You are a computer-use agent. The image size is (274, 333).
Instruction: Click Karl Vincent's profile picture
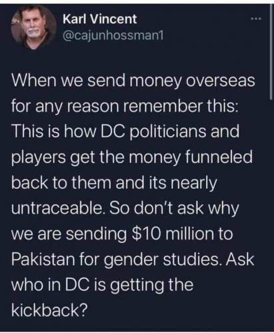33,28
